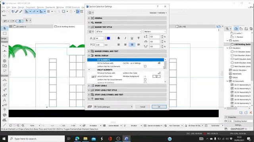Image resolution: width=254 pixels, height=142 pixels.
Task: Open the Design menu
Action: point(21,7)
